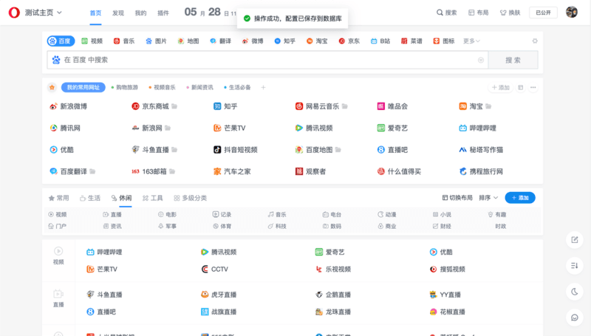Switch to the 生活 section tab
Viewport: 591px width, 336px height.
[90, 198]
